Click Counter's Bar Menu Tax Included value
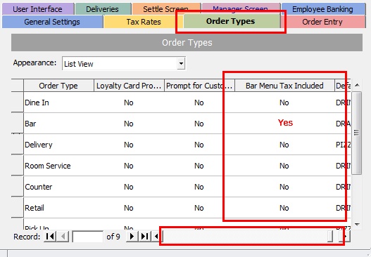The image size is (371, 257). (284, 187)
